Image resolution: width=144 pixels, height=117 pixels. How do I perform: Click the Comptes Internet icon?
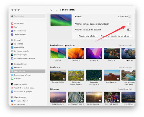point(12,101)
